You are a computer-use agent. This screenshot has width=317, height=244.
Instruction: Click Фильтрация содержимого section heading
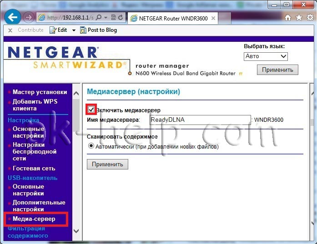click(28, 232)
